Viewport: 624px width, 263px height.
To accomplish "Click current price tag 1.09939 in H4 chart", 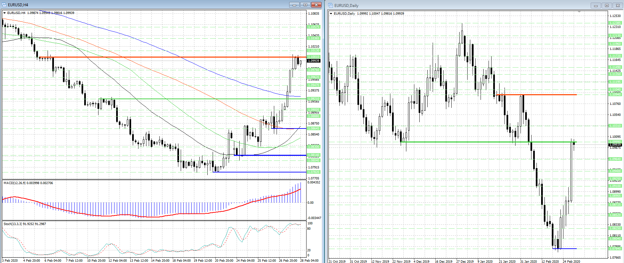I will click(313, 61).
